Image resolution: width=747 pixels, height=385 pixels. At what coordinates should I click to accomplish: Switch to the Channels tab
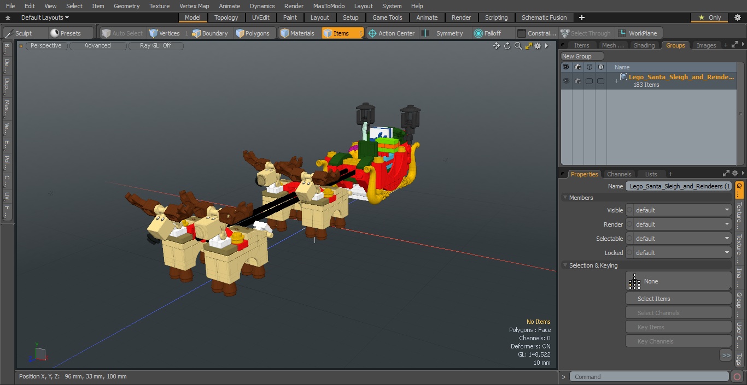pos(619,174)
